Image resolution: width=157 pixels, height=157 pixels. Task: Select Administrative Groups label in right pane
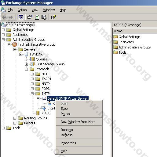pyautogui.click(x=135, y=47)
